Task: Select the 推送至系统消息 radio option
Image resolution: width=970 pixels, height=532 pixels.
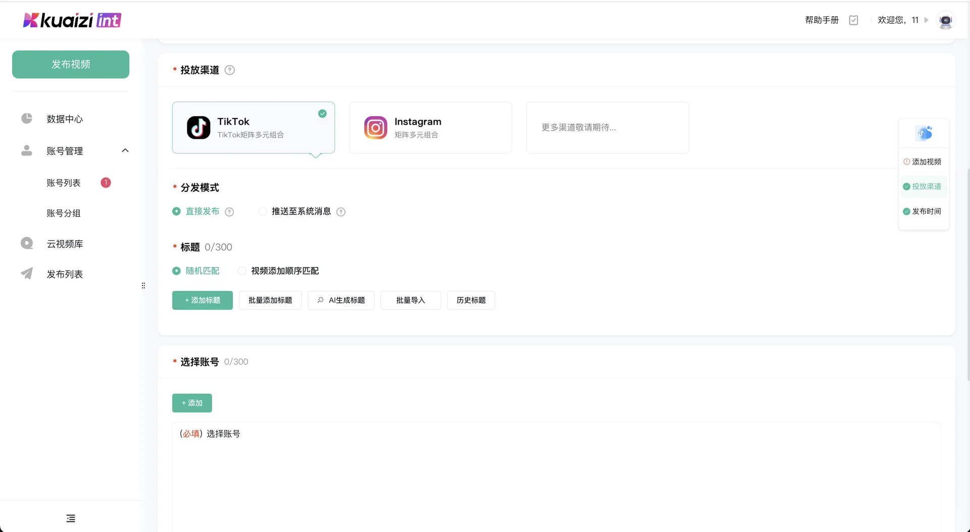Action: tap(263, 211)
